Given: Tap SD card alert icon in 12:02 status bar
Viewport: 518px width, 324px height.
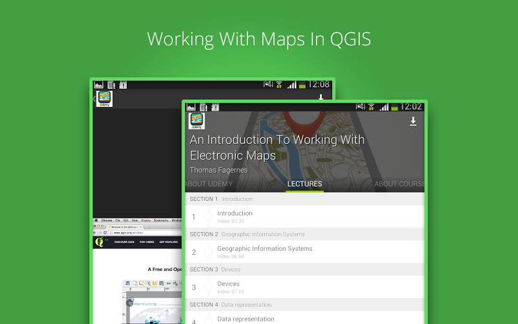Looking at the screenshot, I should 215,107.
